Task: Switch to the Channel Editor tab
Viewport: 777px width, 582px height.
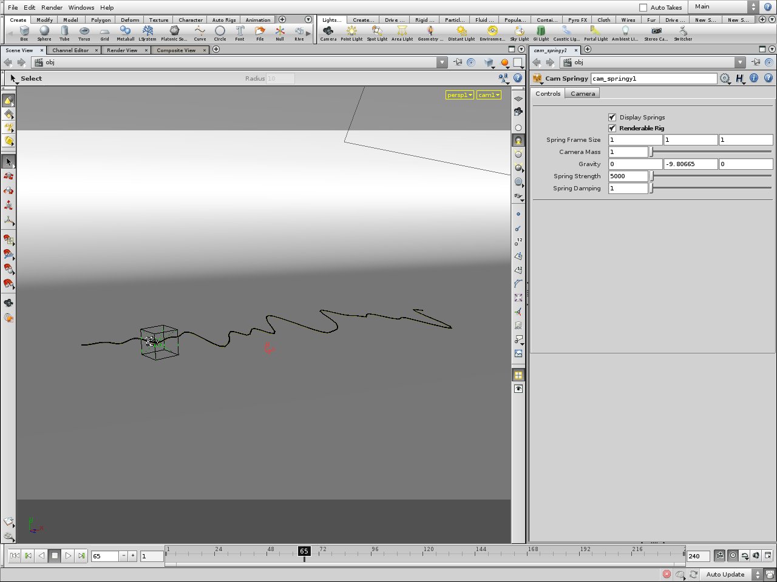Action: 70,50
